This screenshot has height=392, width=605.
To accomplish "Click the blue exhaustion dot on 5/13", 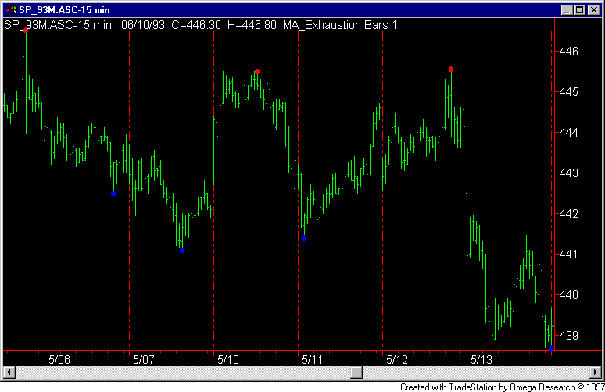I will coord(551,348).
